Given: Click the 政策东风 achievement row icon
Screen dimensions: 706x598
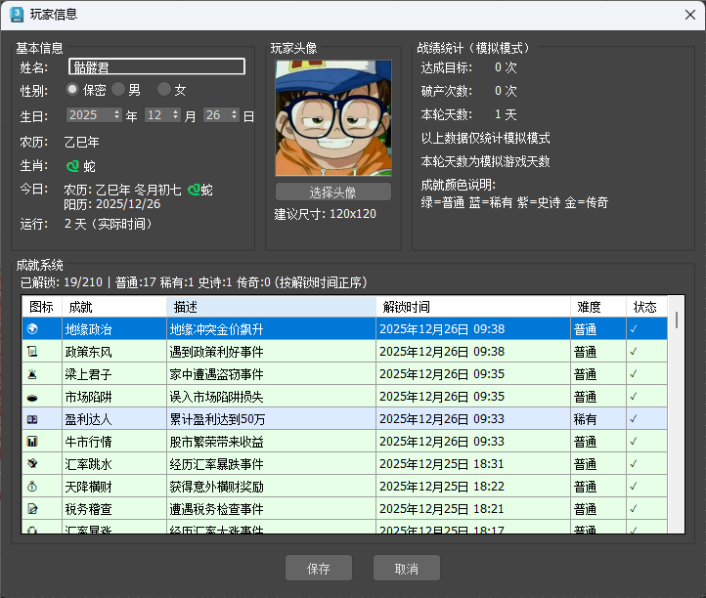Looking at the screenshot, I should pos(32,351).
